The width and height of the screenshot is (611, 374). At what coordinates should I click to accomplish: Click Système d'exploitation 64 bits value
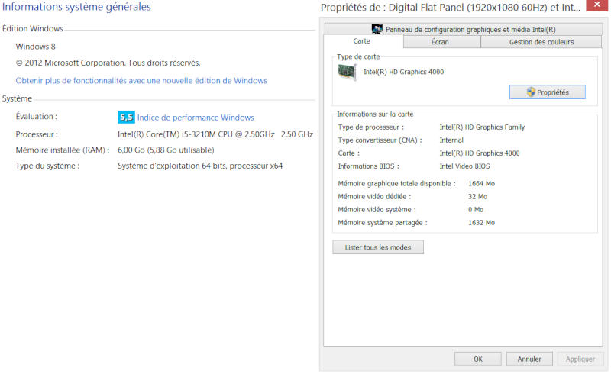point(200,166)
